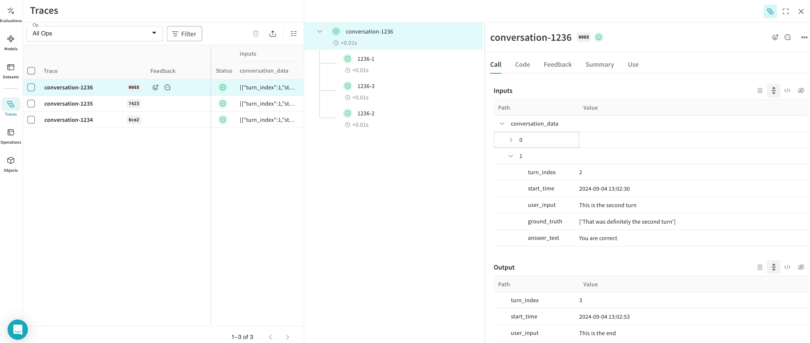The image size is (810, 343).
Task: Collapse item 1 under conversation_data
Action: pyautogui.click(x=511, y=156)
